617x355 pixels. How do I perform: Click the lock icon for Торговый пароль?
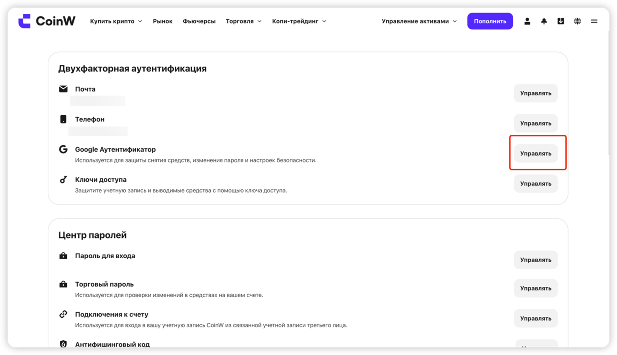63,284
